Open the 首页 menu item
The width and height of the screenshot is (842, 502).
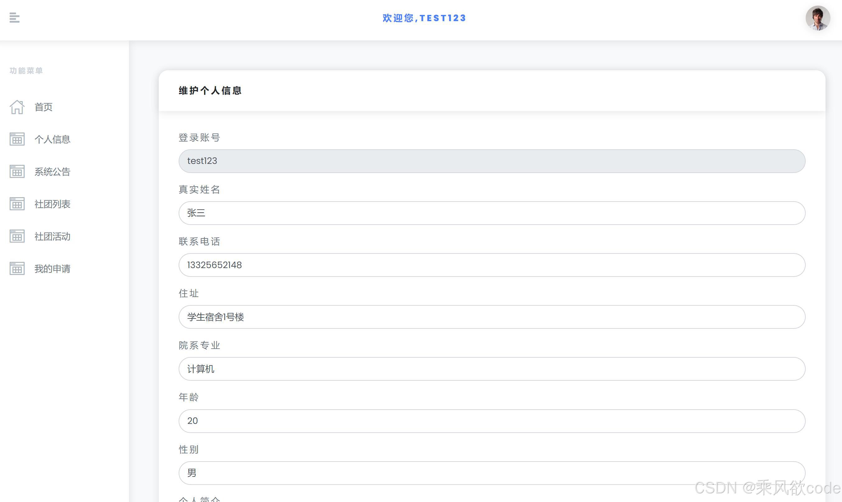pos(43,107)
